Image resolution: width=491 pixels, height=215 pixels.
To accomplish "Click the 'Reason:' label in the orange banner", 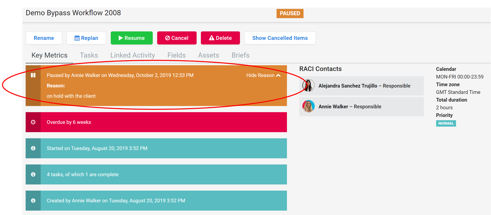I will pos(56,86).
